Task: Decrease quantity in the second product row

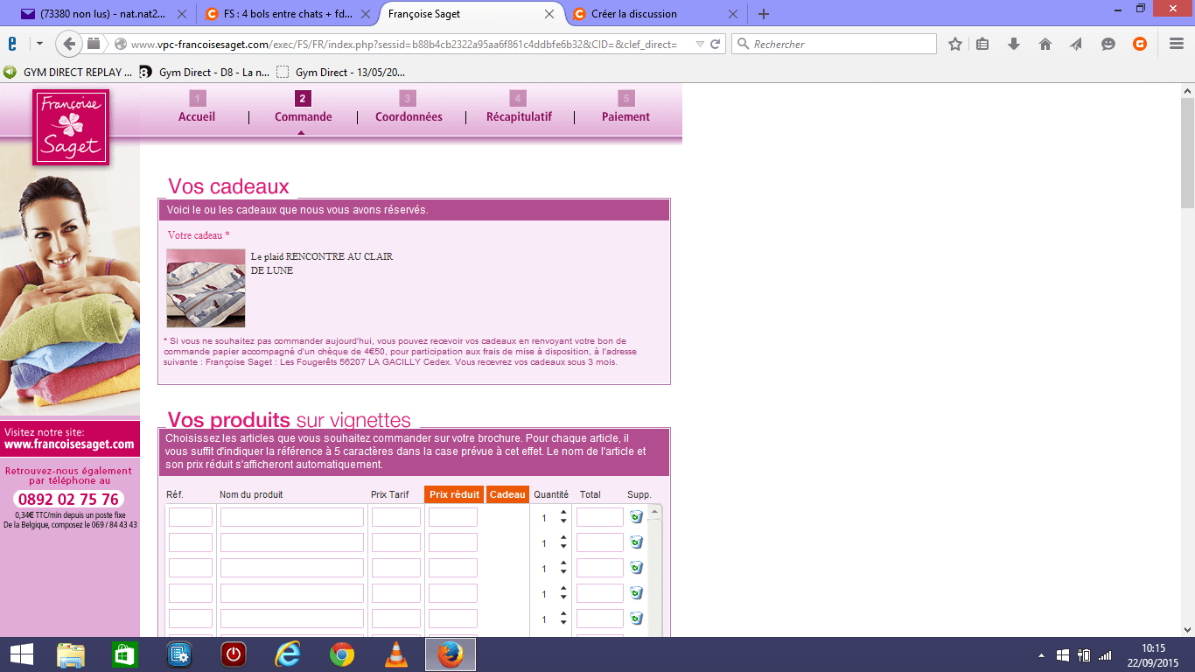Action: pyautogui.click(x=563, y=548)
